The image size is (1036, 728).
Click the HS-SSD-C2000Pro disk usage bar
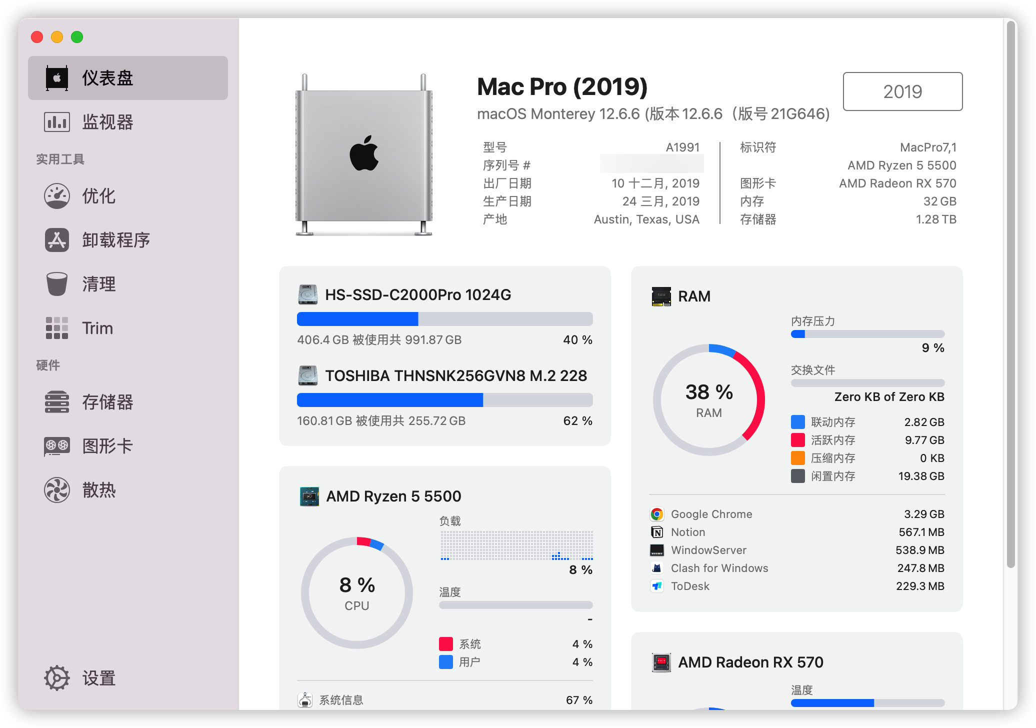click(x=444, y=319)
